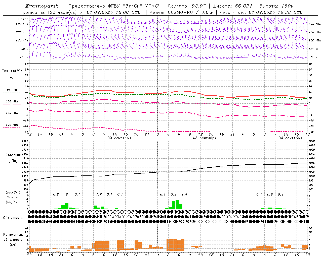Select the 'Модель COSMO-RU / 6.6км' text
This screenshot has height=257, width=322.
181,12
